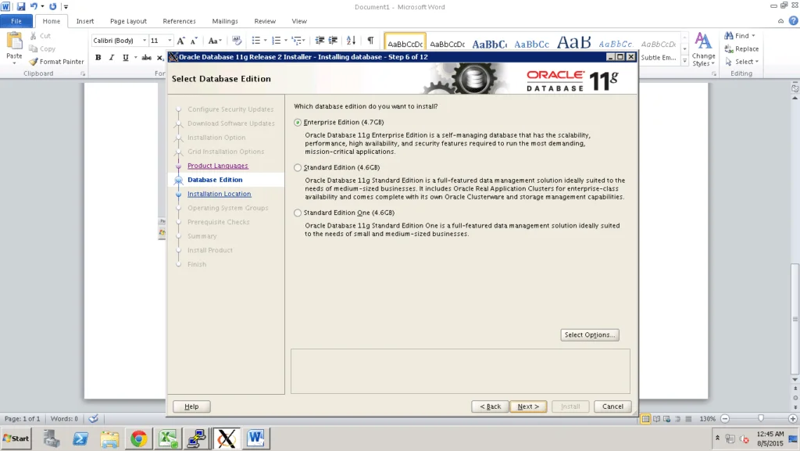Screen dimensions: 800x451
Task: Switch Word to Print Layout view button
Action: click(645, 419)
